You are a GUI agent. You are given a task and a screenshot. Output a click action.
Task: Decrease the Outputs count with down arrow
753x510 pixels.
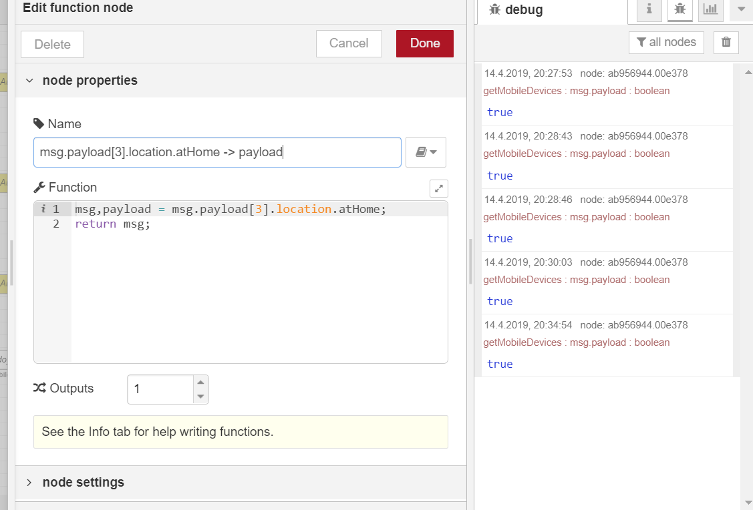(x=200, y=397)
